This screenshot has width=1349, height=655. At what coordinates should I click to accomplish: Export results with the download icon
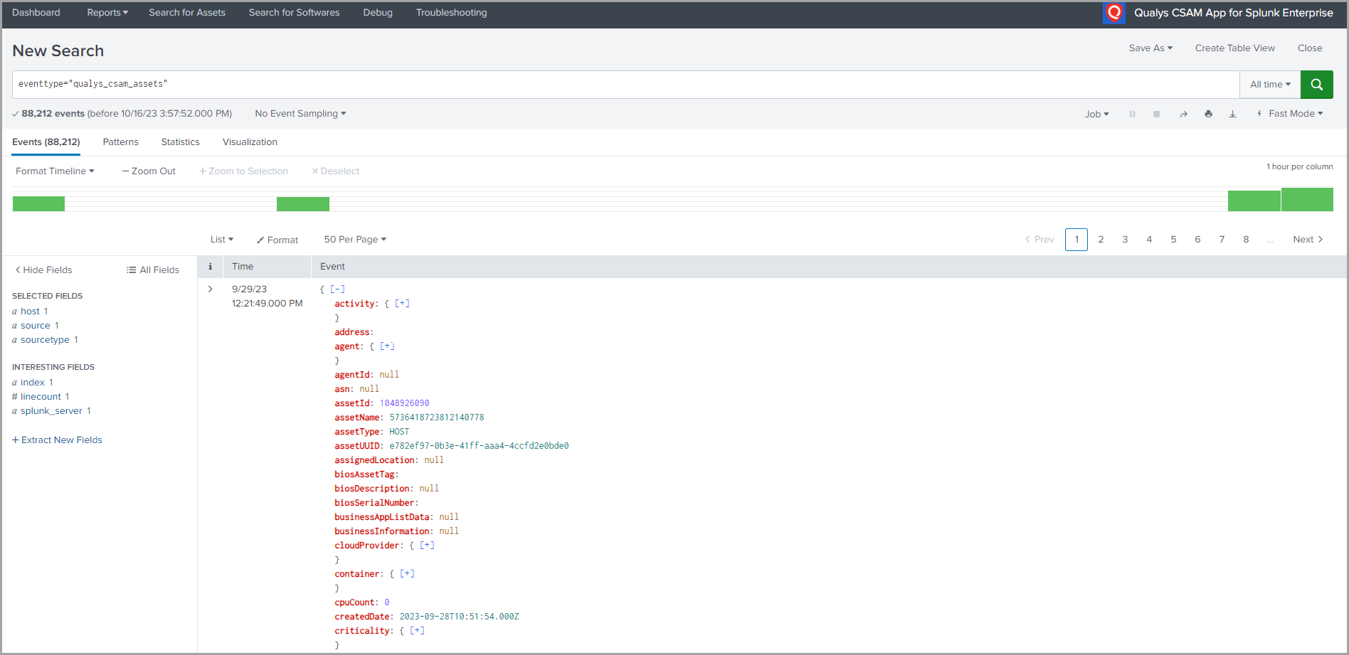pos(1232,114)
